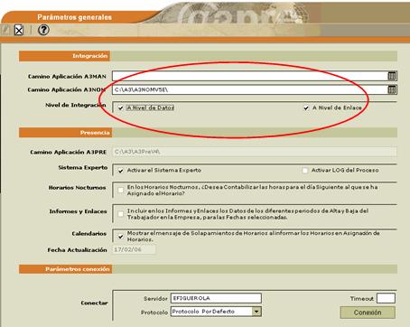Click the Fecha Actualización field 17/02/06
The height and width of the screenshot is (327, 410).
(x=135, y=249)
